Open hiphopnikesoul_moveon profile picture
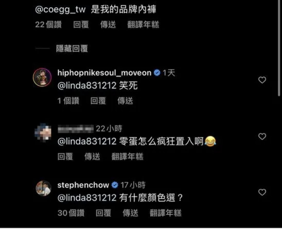 click(42, 77)
